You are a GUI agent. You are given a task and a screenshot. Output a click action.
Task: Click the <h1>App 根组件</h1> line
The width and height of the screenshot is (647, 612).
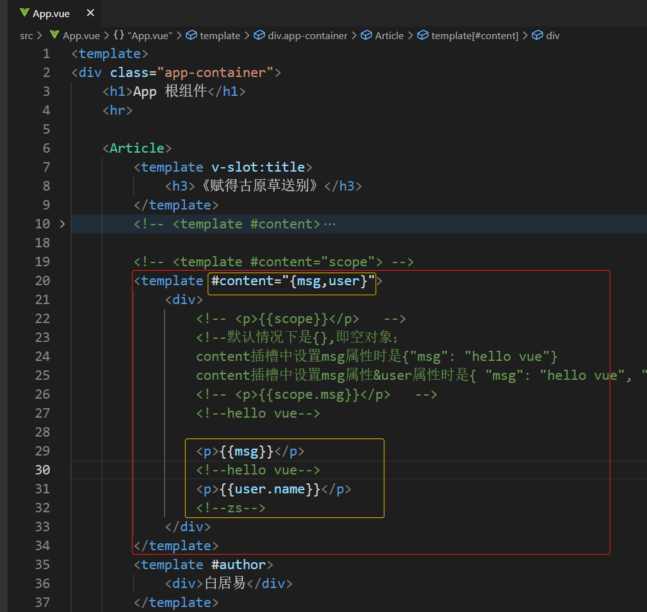[174, 91]
